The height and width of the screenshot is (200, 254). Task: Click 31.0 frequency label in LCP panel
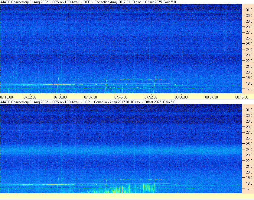(x=249, y=110)
